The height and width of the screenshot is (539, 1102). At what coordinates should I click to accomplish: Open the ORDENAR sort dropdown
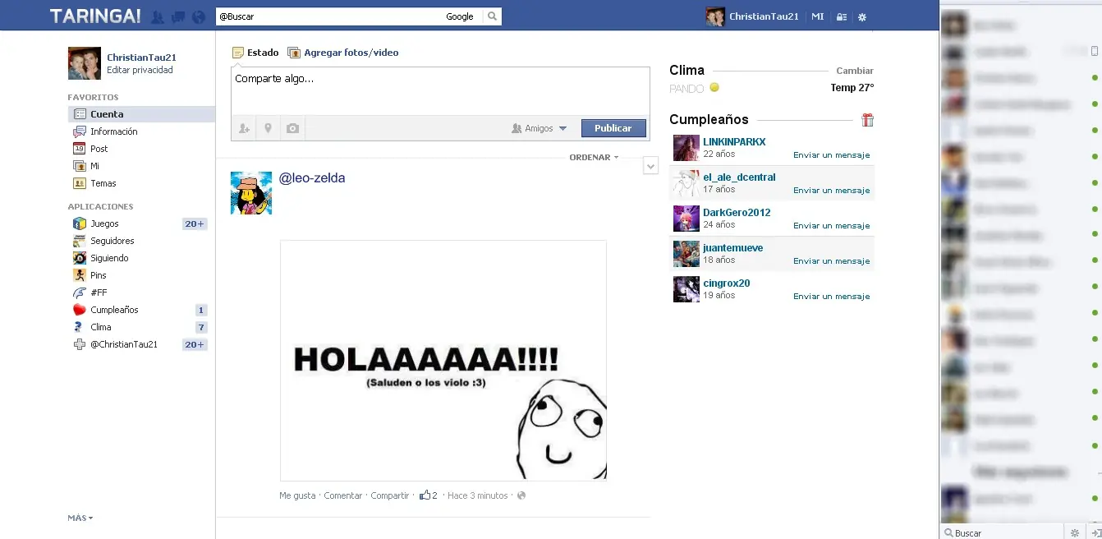pyautogui.click(x=594, y=157)
